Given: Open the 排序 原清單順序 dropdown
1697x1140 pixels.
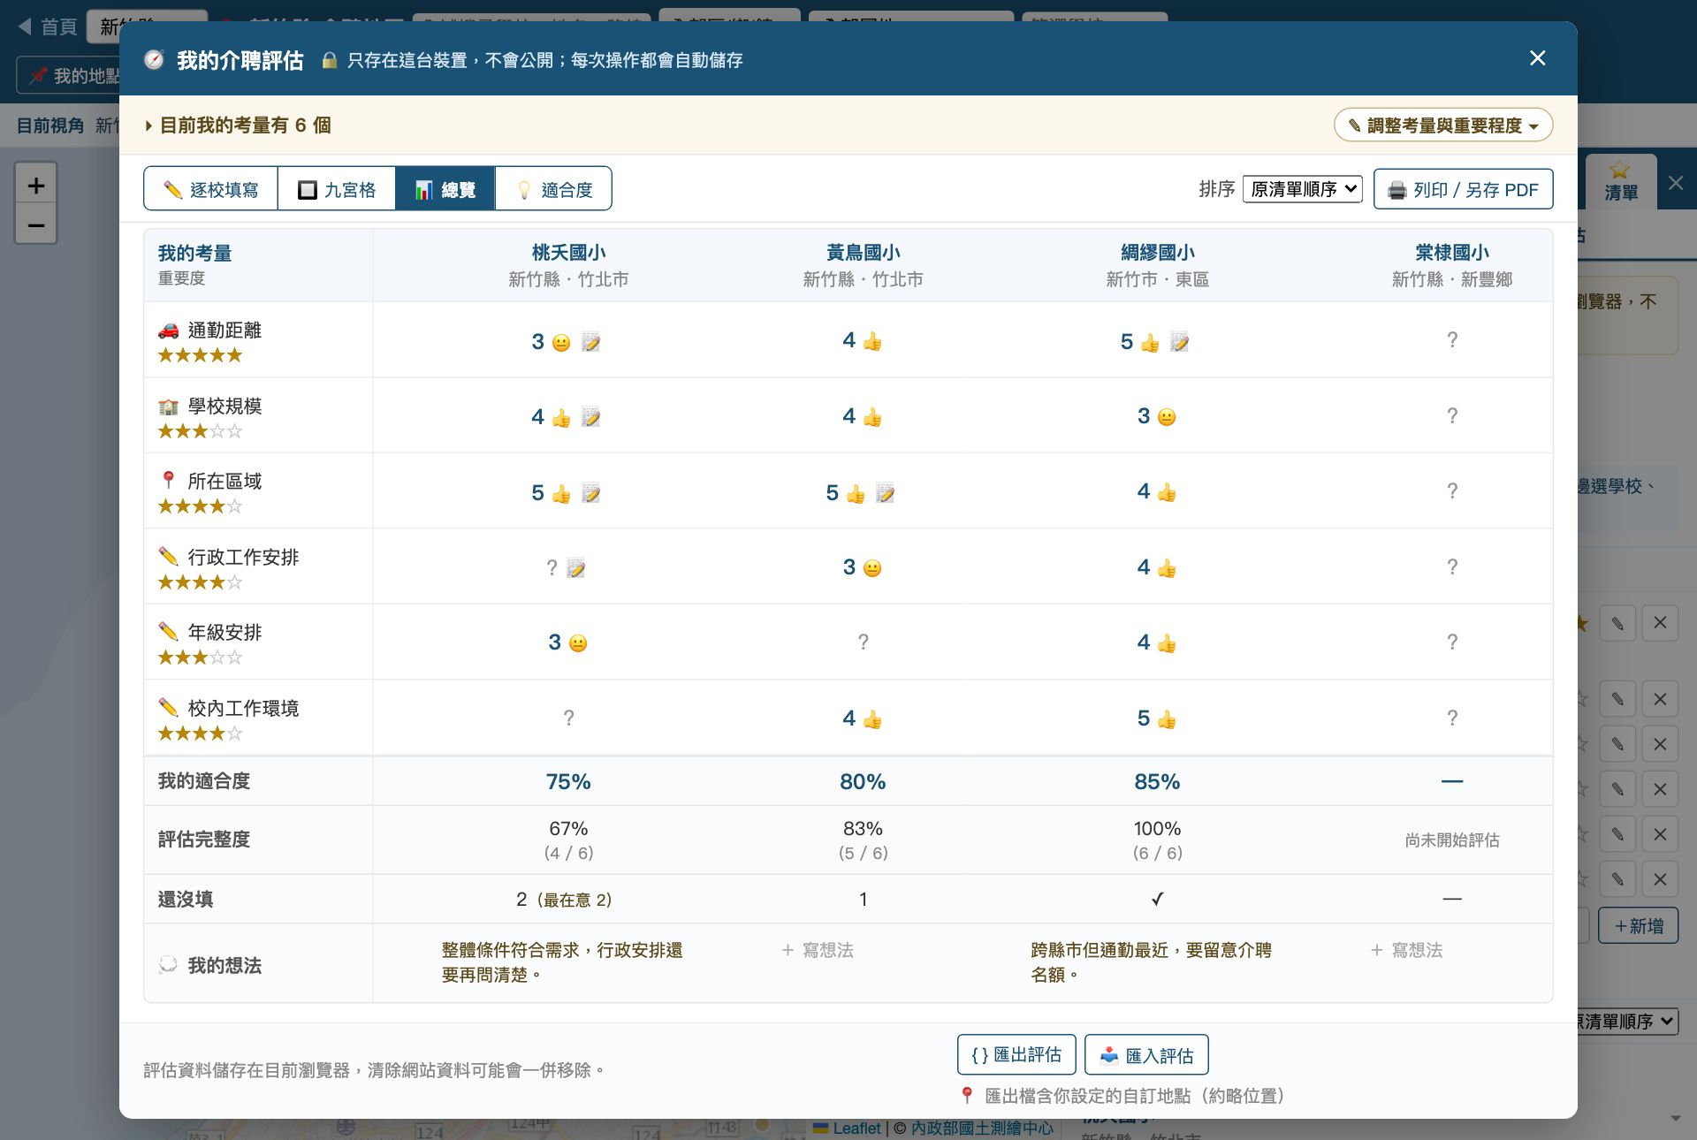Looking at the screenshot, I should (1303, 189).
